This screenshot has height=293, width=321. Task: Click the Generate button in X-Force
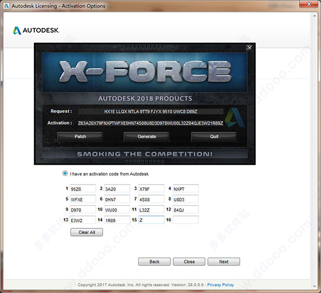click(146, 136)
